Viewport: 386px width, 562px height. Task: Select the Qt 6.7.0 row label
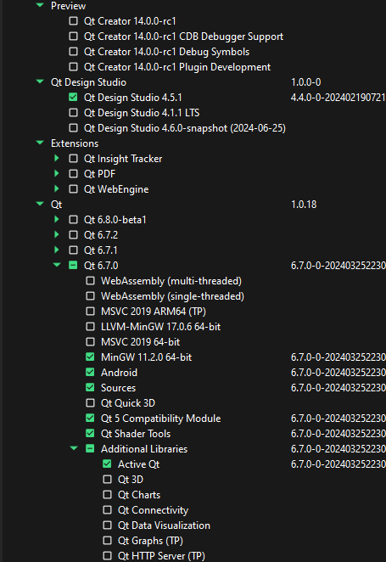pos(101,266)
